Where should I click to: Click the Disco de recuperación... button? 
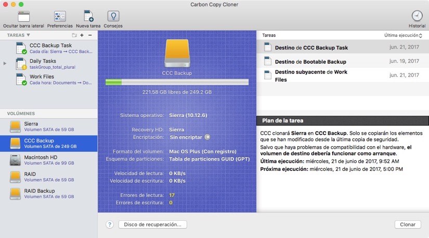pyautogui.click(x=153, y=224)
